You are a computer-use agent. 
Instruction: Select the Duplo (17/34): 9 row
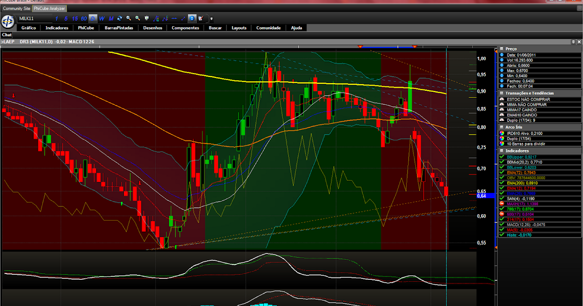click(x=540, y=120)
